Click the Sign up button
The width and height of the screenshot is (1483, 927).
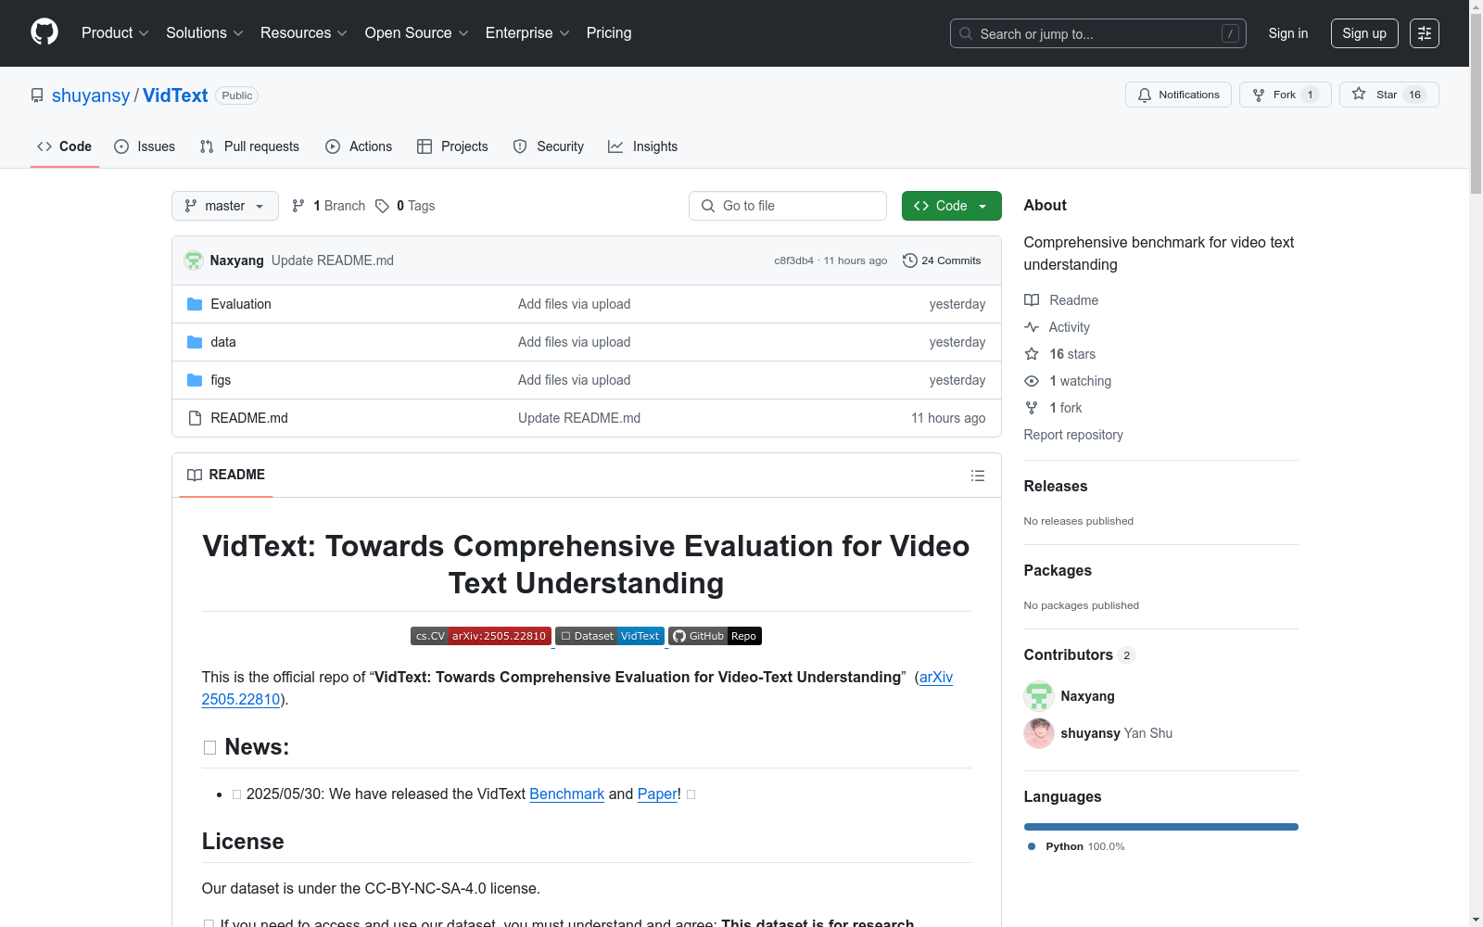tap(1364, 33)
